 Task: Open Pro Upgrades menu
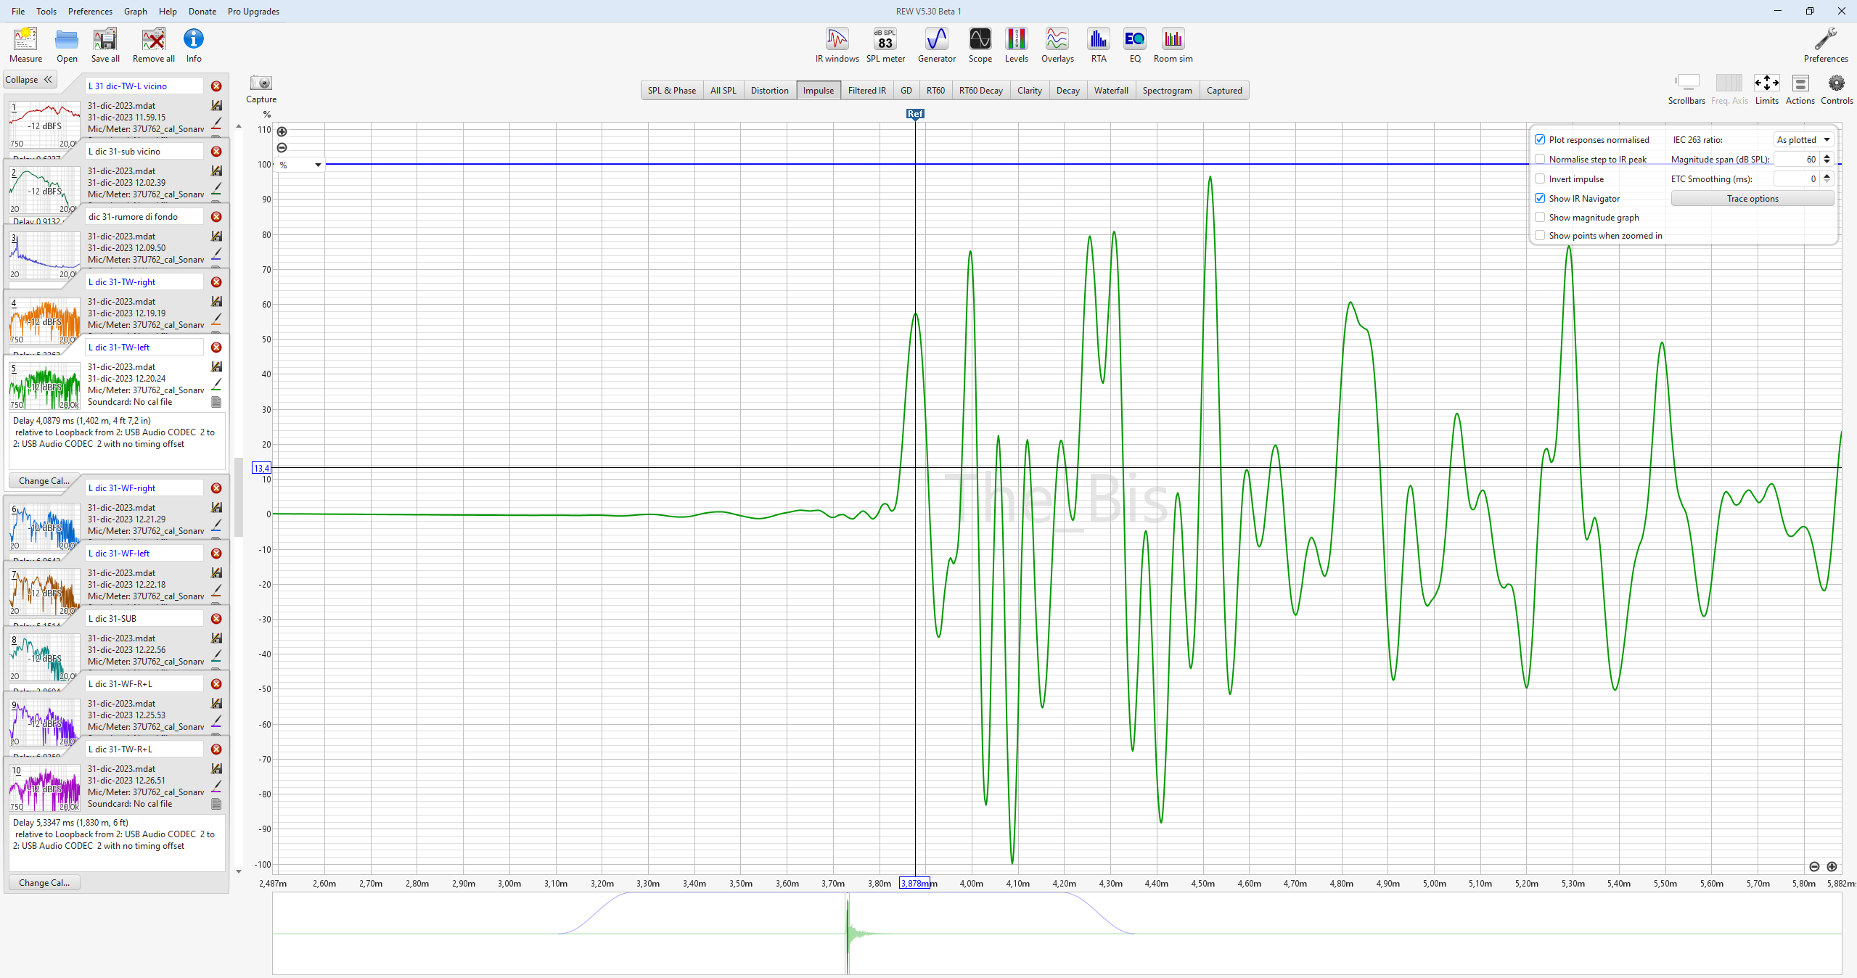[253, 11]
